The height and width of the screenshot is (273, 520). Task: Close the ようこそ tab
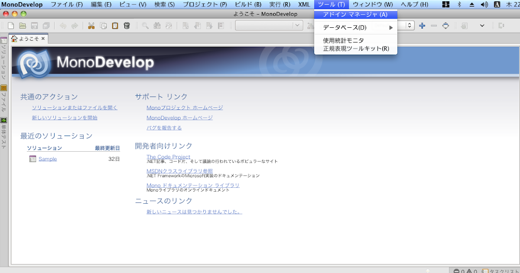tap(43, 39)
